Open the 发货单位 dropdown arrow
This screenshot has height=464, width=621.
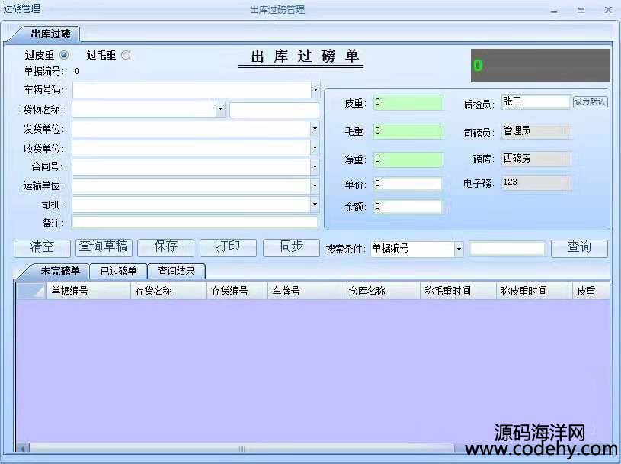(315, 128)
